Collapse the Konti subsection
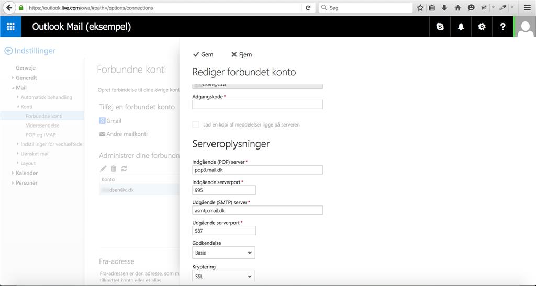This screenshot has width=536, height=286. point(18,107)
